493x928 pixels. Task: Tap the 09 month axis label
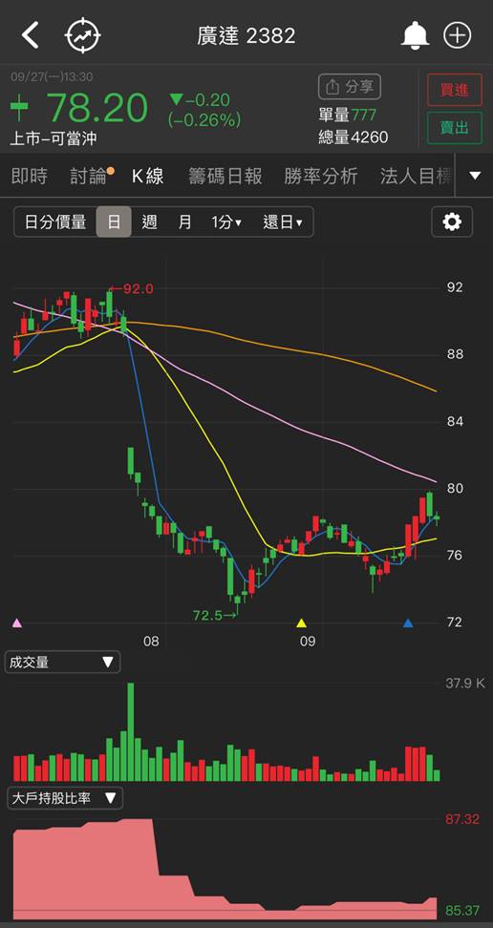click(308, 642)
